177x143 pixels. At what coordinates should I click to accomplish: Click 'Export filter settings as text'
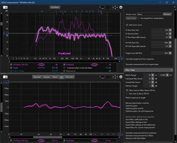click(x=136, y=122)
